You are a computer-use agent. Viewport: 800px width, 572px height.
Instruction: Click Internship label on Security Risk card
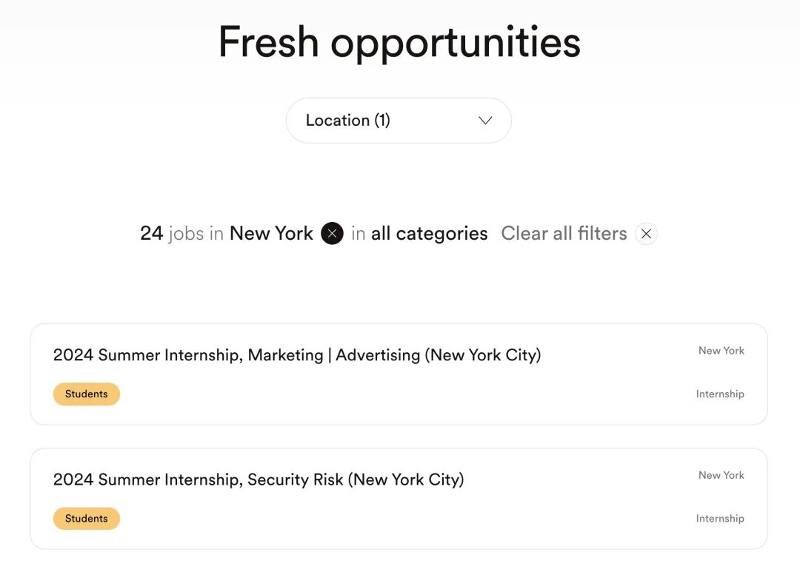(719, 519)
